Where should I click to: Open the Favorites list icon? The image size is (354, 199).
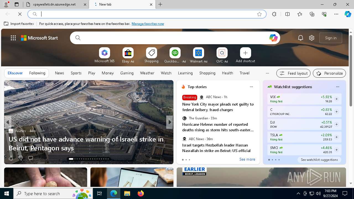click(x=300, y=14)
